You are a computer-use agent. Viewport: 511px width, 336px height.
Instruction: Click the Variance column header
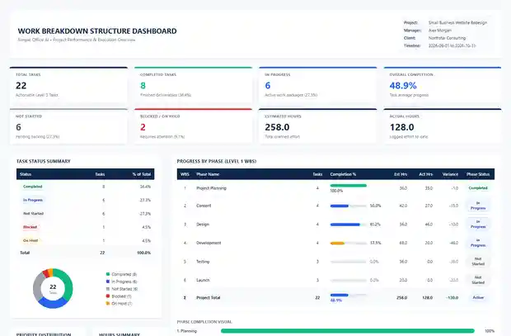point(450,174)
